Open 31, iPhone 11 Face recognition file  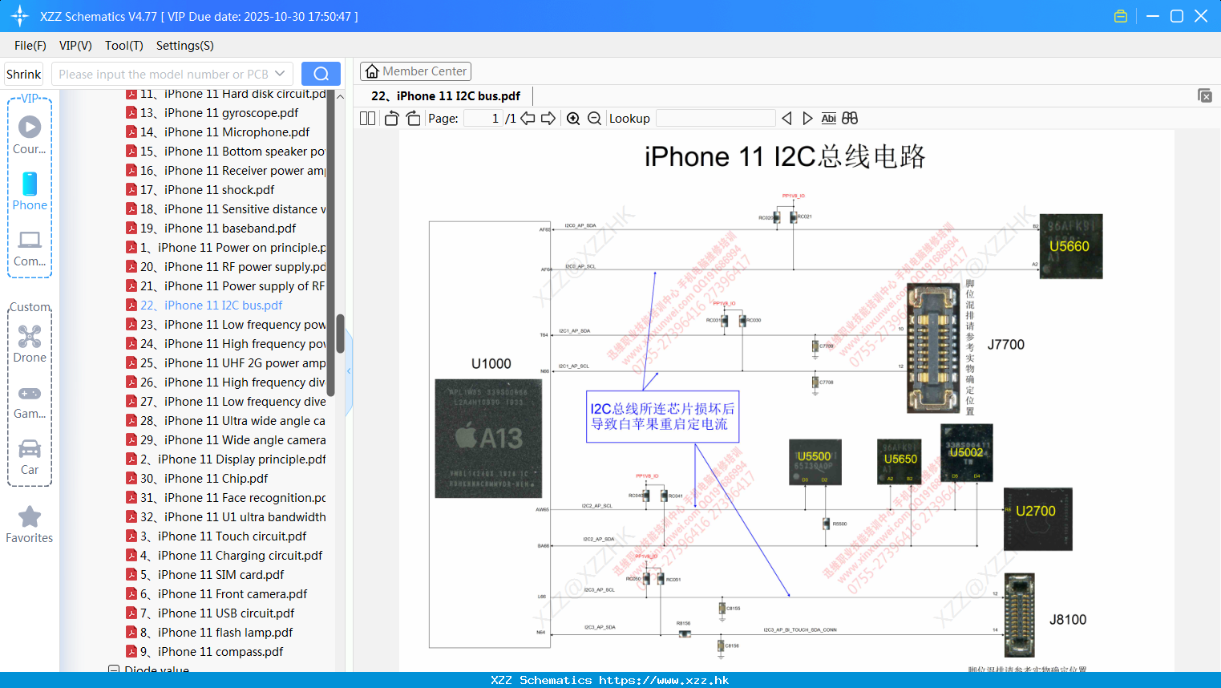pyautogui.click(x=226, y=498)
